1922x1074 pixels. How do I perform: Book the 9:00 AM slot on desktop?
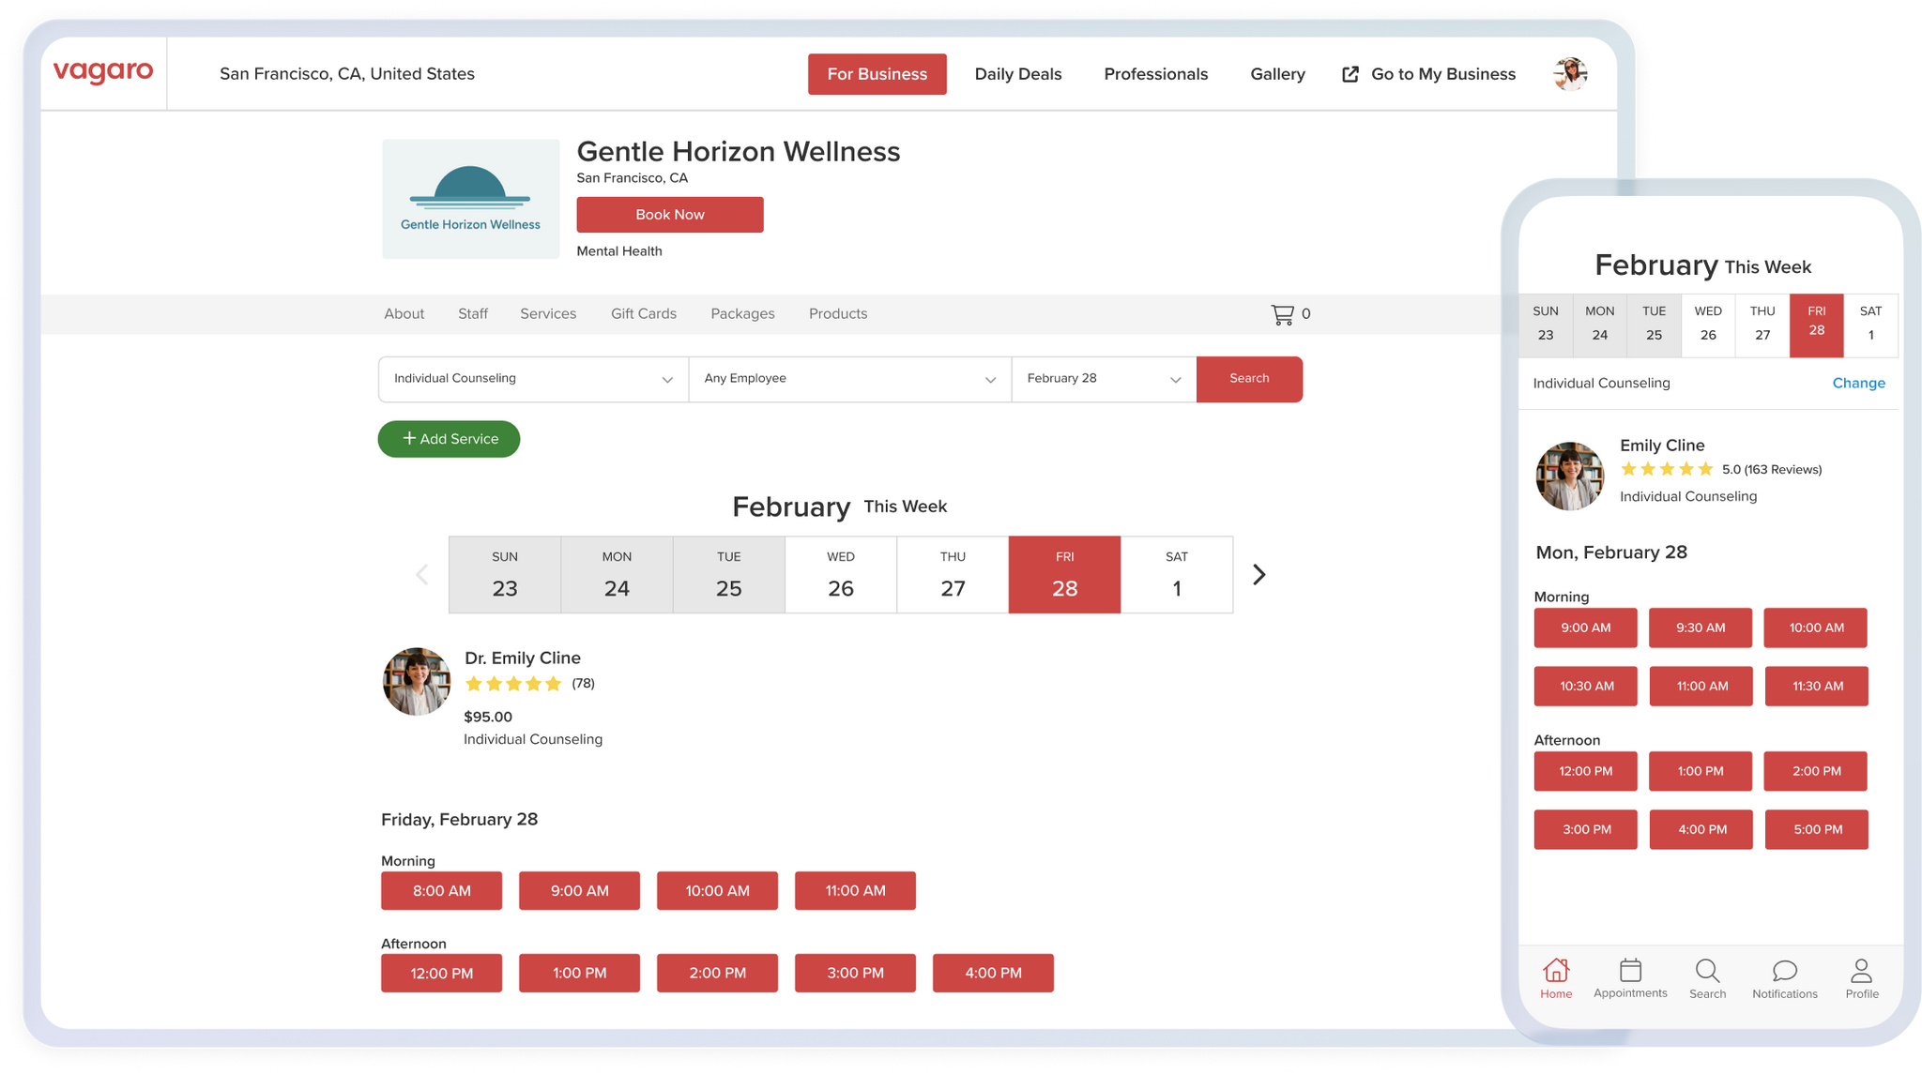click(x=579, y=891)
